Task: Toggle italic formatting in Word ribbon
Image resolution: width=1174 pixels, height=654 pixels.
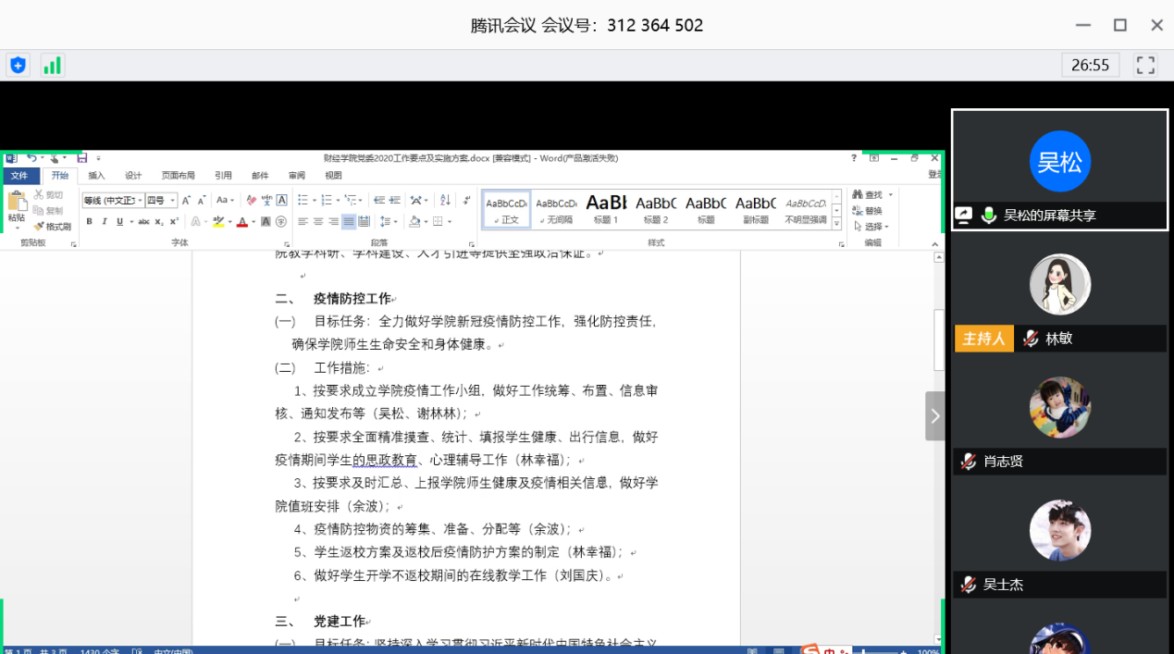Action: pyautogui.click(x=105, y=222)
